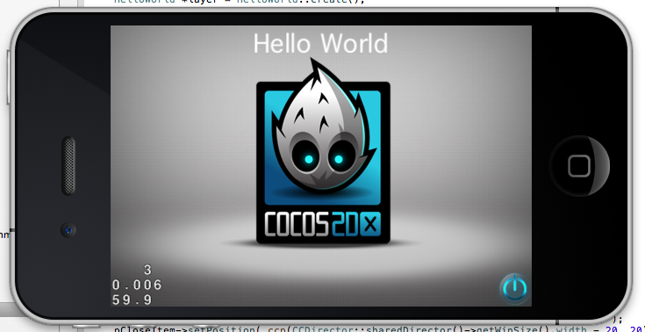Image resolution: width=645 pixels, height=332 pixels.
Task: Select the Hello World label
Action: pos(320,43)
